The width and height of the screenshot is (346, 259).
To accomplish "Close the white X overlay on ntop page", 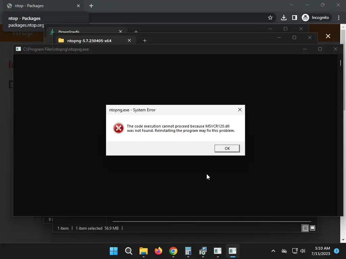I will point(328,36).
